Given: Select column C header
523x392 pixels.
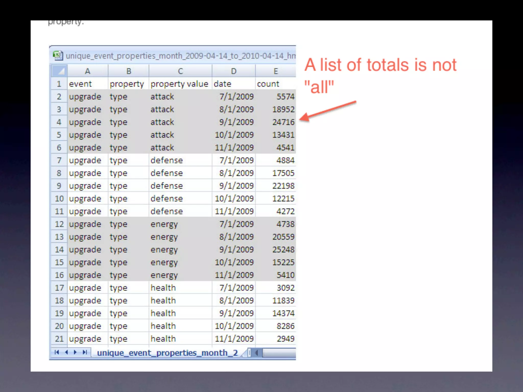Looking at the screenshot, I should [x=180, y=71].
